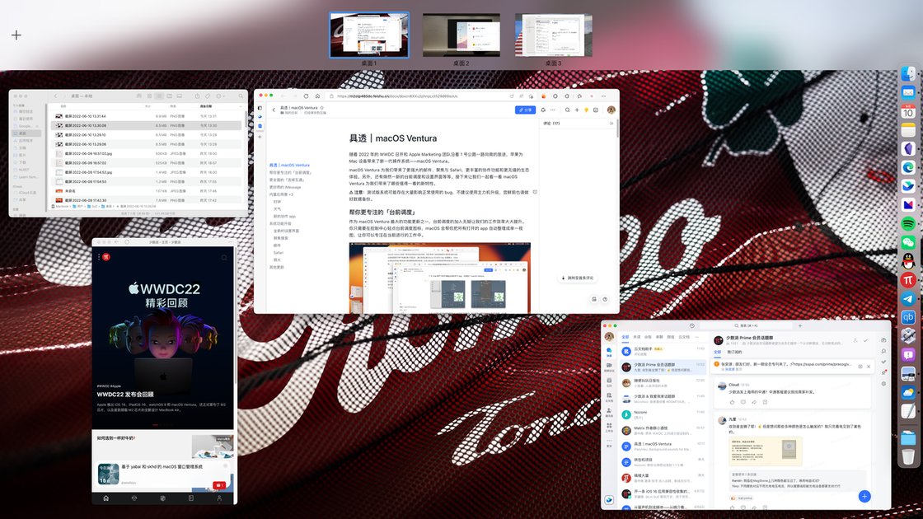Reload page in browser window

click(306, 96)
